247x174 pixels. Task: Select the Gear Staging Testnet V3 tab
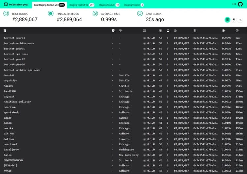[49, 5]
